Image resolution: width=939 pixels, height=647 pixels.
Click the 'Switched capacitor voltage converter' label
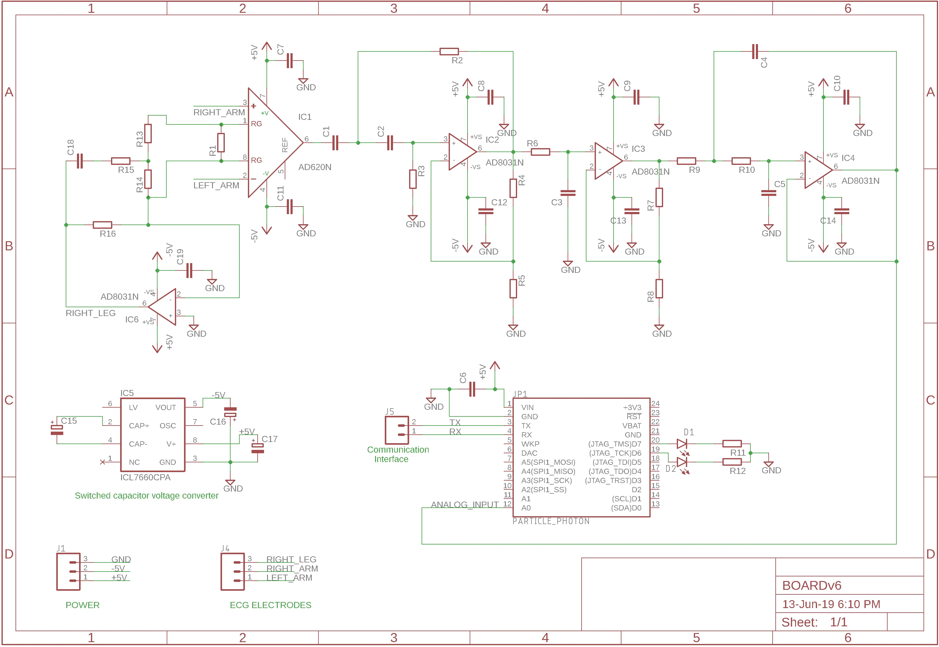pyautogui.click(x=146, y=496)
